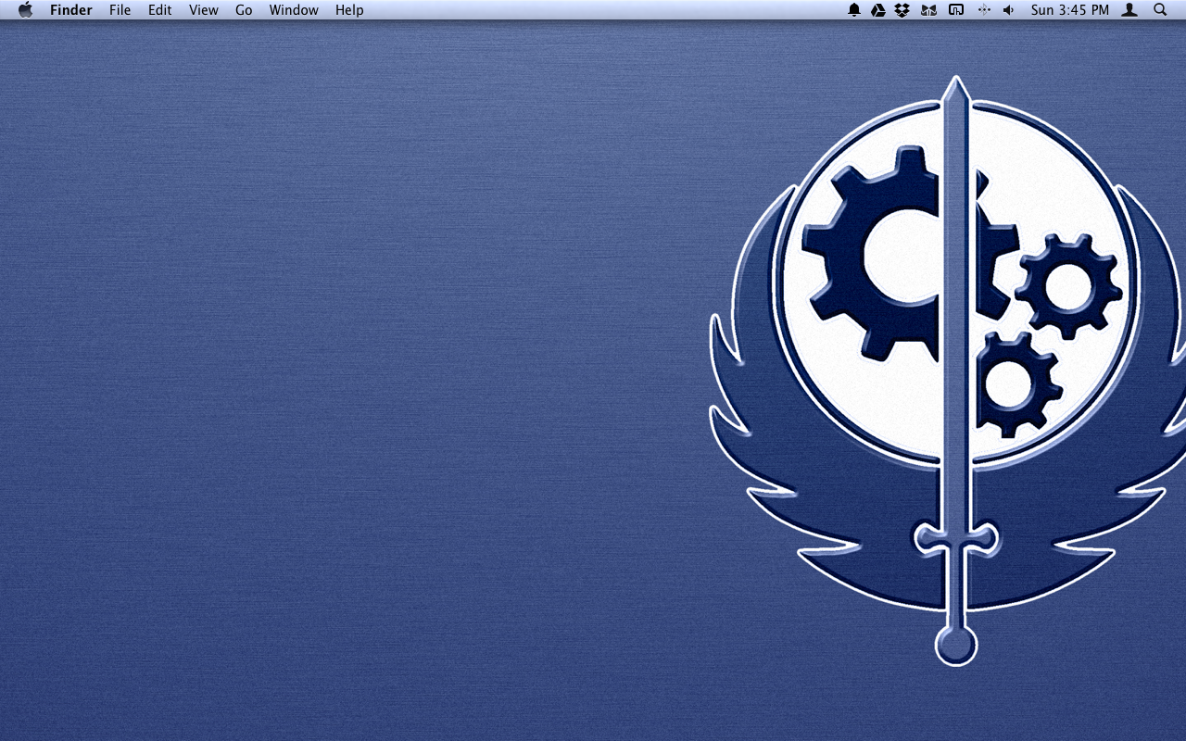Open the Google Drive menu bar icon
Viewport: 1186px width, 741px height.
(x=878, y=10)
